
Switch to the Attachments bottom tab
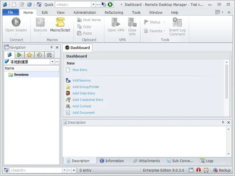tap(146, 161)
